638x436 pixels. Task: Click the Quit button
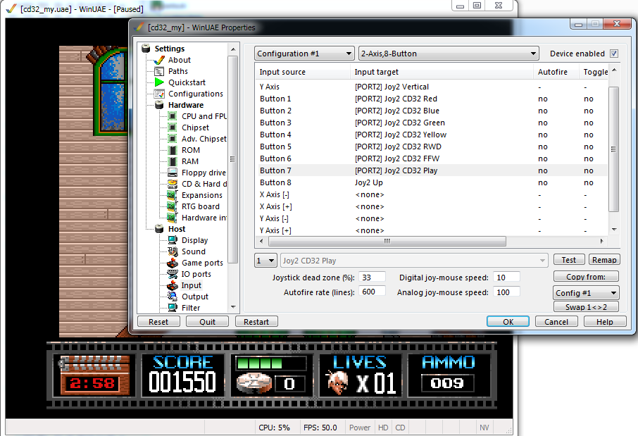(x=207, y=322)
